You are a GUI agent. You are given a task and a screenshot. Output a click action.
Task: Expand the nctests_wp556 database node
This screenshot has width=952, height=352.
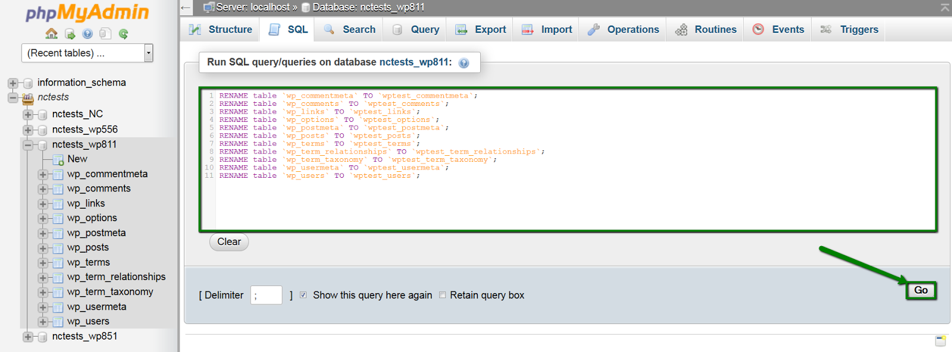[27, 130]
